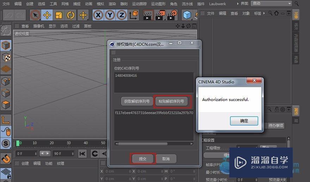Make object editable in left palette
Viewport: 310px width, 182px height.
pyautogui.click(x=6, y=30)
